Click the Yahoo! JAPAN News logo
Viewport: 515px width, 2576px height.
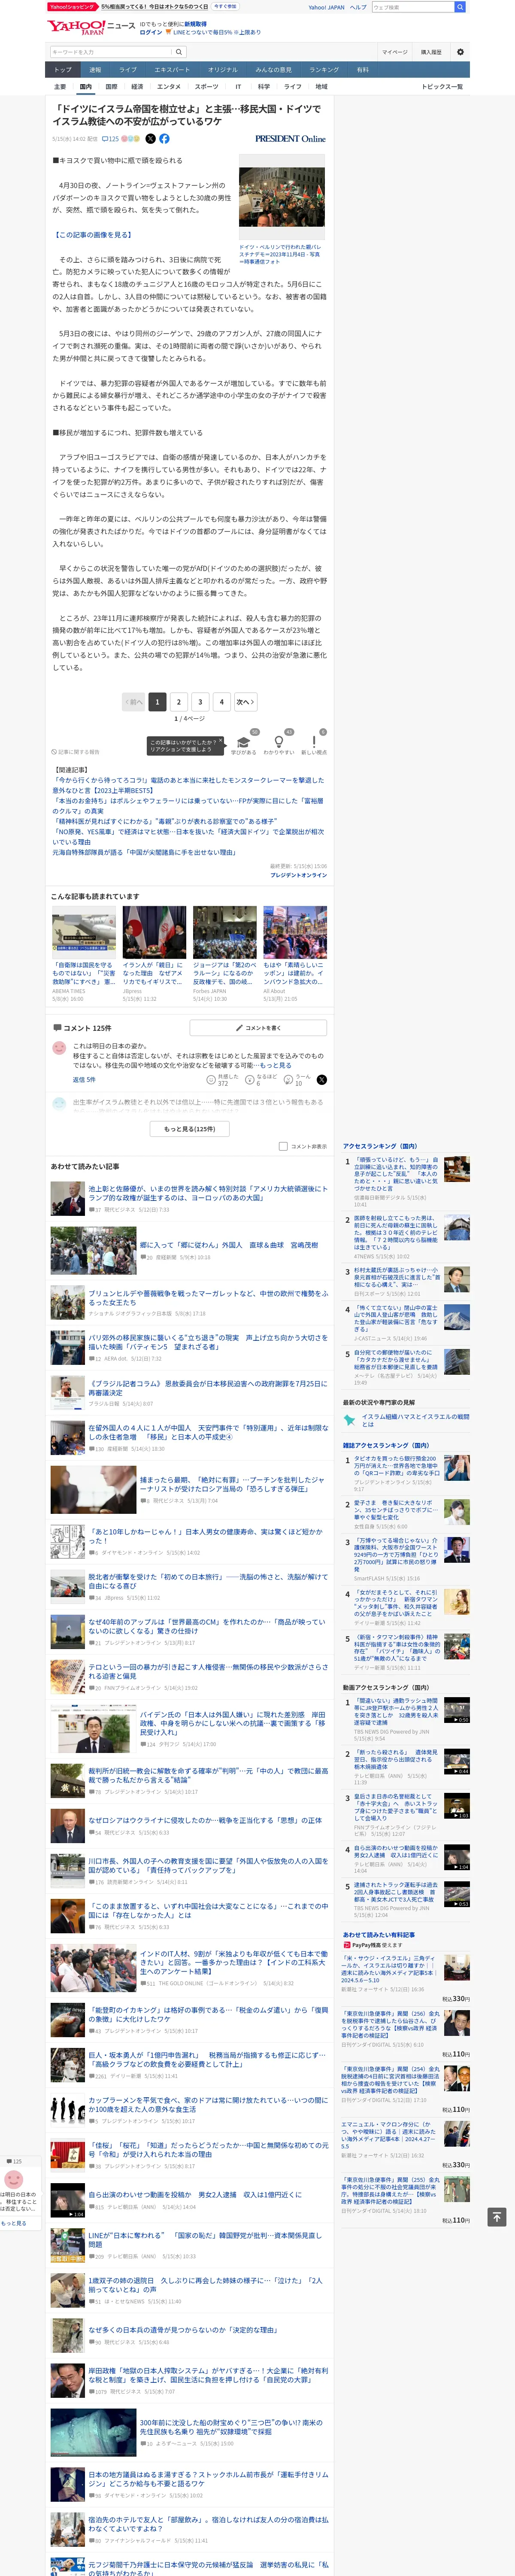click(90, 27)
